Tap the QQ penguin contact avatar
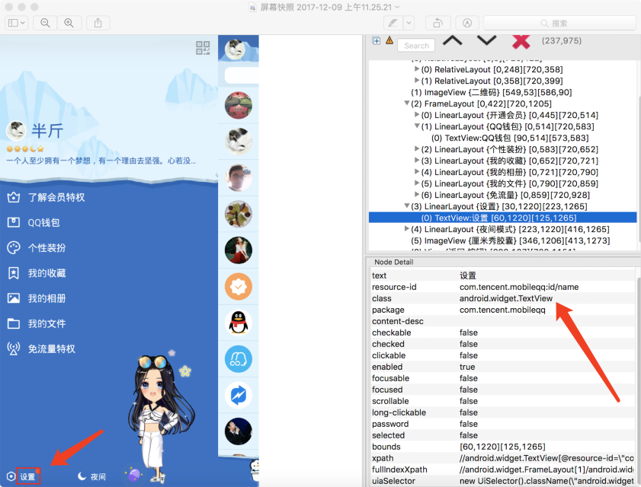 pos(239,323)
